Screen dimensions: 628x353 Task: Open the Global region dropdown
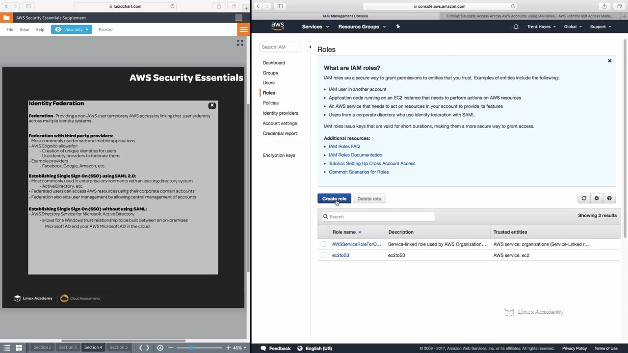tap(573, 26)
